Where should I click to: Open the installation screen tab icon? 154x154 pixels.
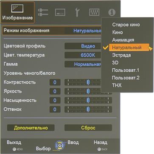[60, 12]
